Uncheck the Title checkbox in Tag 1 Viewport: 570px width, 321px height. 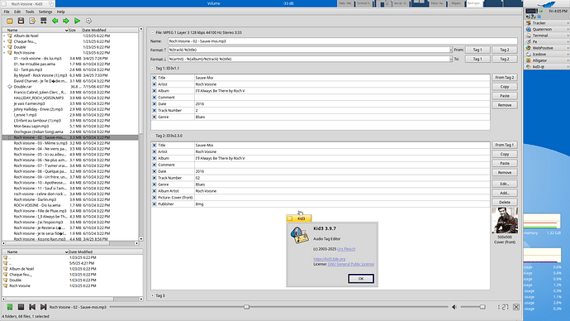pos(154,78)
